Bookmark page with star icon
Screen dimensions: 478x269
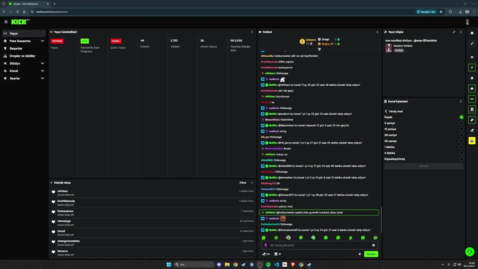[441, 12]
